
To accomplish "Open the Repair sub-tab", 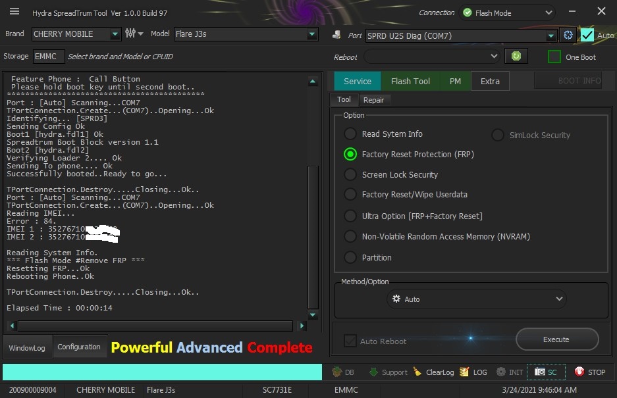I will (x=373, y=100).
